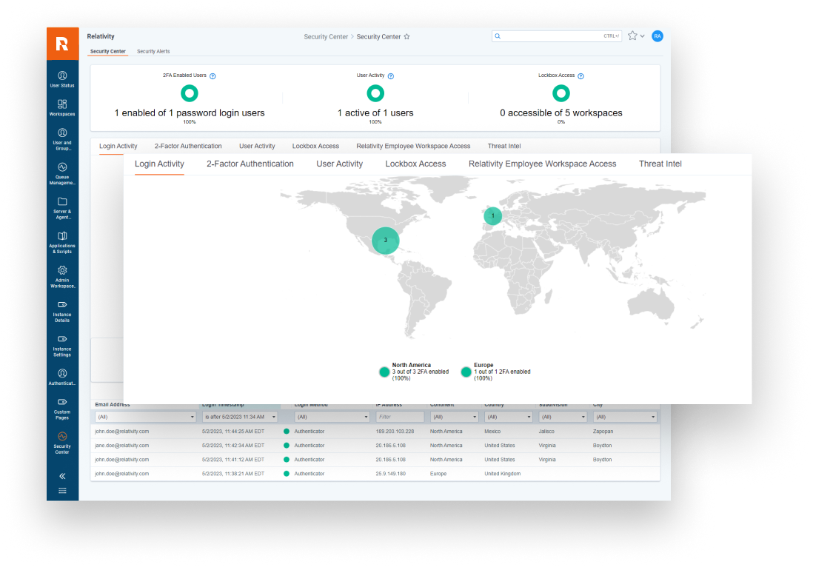Click the favorites star icon in header
This screenshot has height=567, width=813.
(632, 36)
